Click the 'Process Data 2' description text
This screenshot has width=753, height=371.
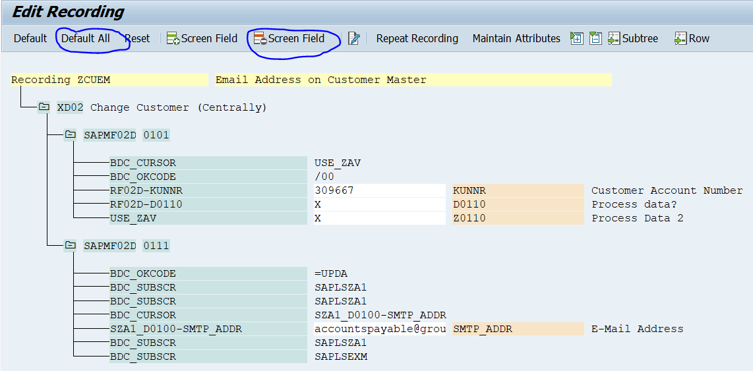click(637, 218)
